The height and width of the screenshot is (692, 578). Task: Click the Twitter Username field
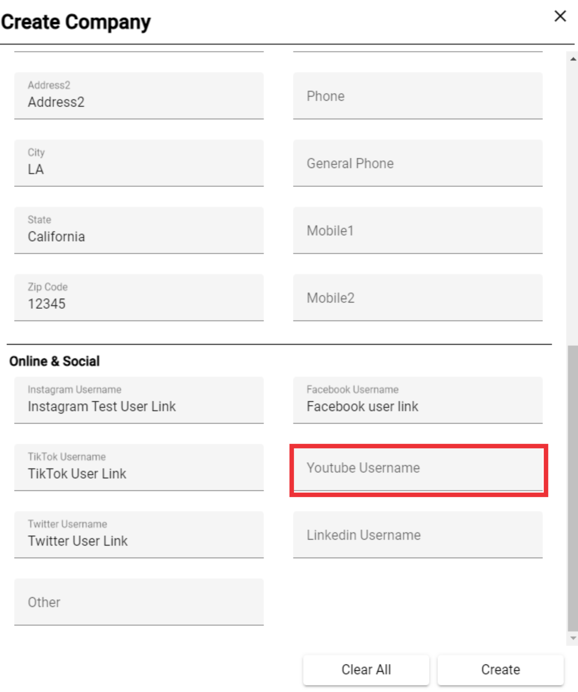[x=139, y=535]
